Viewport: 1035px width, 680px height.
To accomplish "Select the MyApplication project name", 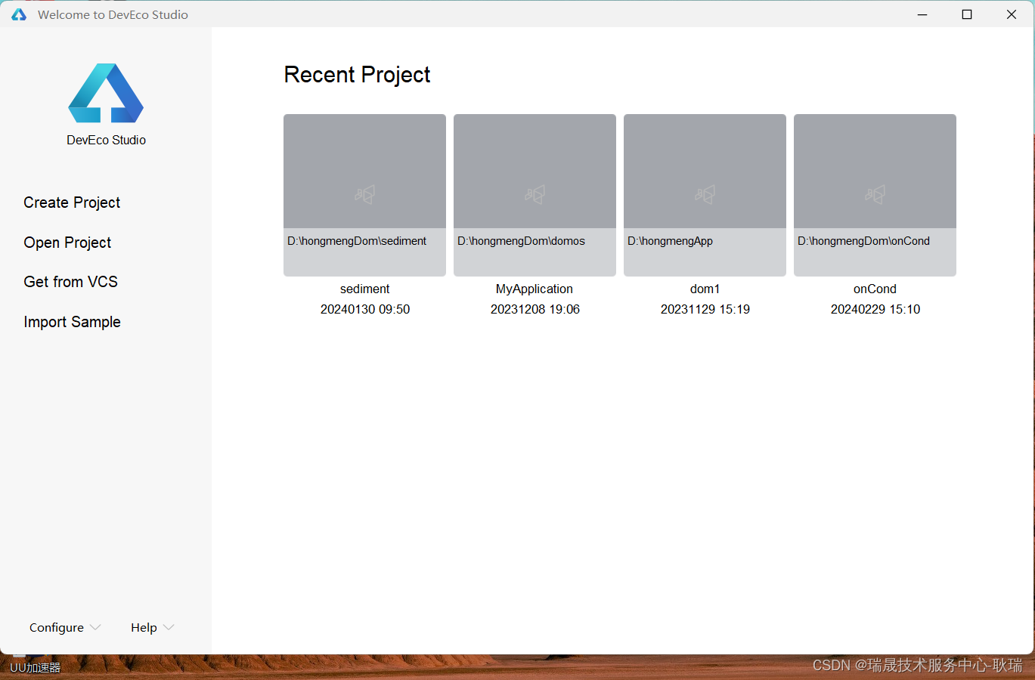I will pyautogui.click(x=535, y=289).
